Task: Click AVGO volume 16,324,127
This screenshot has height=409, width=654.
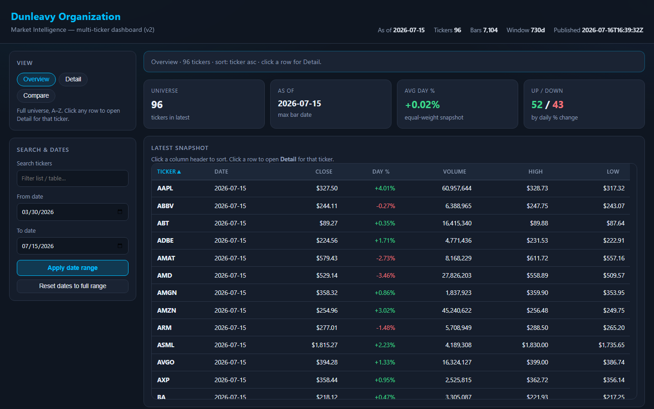Action: point(456,363)
